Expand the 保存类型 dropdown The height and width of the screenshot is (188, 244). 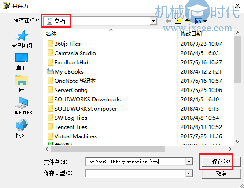click(189, 173)
